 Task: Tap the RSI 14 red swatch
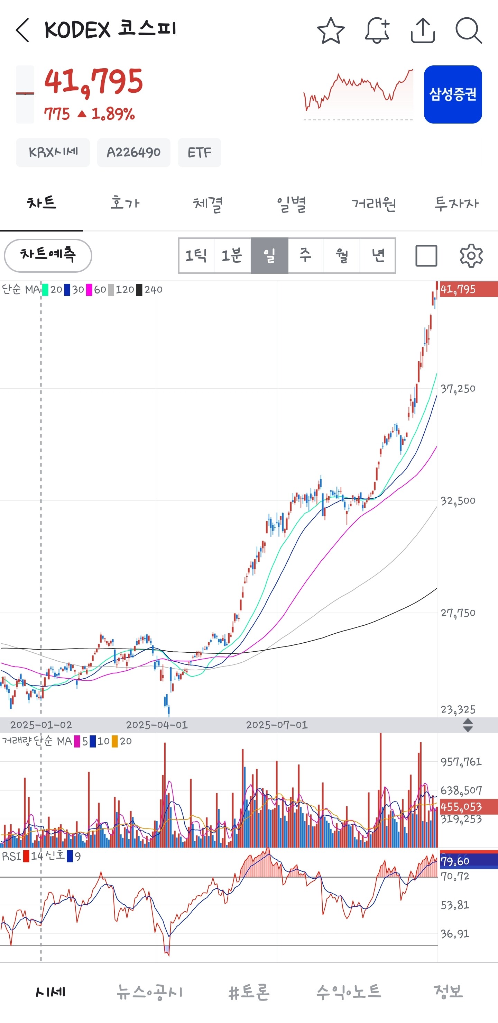[x=26, y=856]
